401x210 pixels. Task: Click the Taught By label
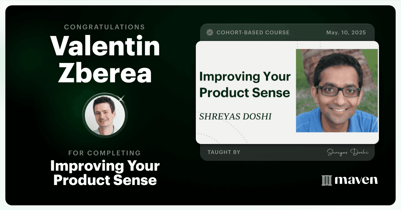[x=224, y=152]
